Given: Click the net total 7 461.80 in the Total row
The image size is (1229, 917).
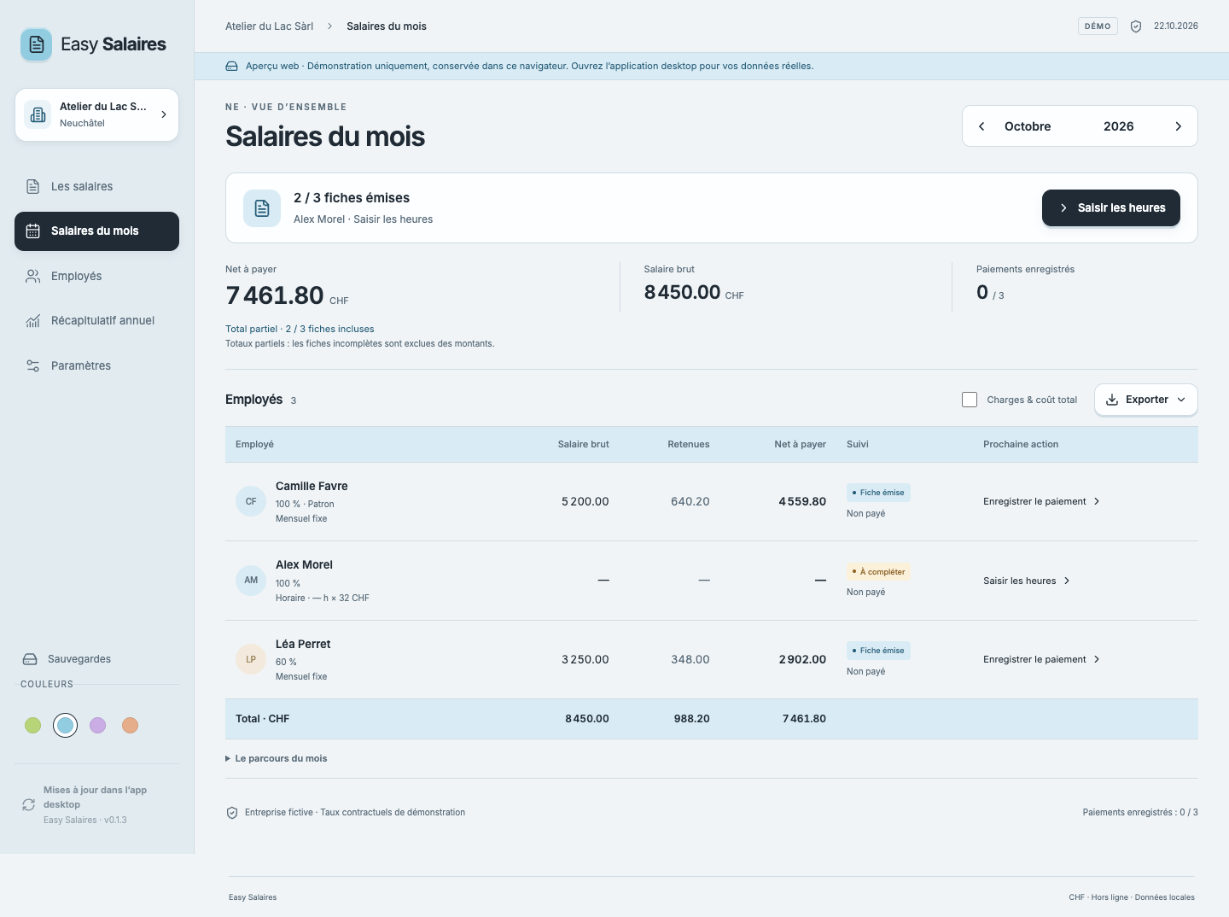Looking at the screenshot, I should coord(804,719).
